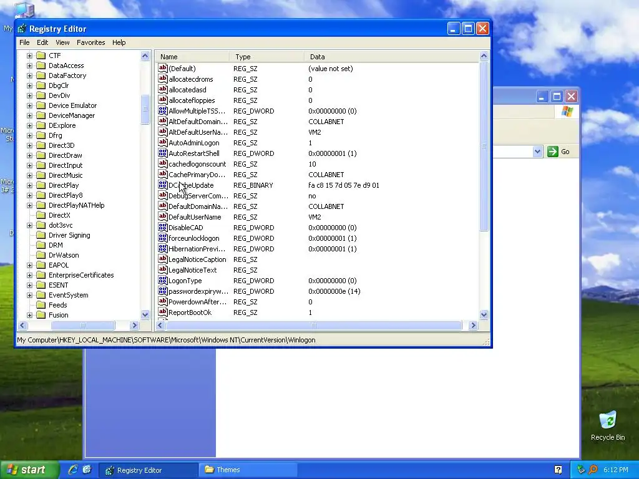
Task: Click the tree pane scroll right arrow
Action: click(x=135, y=325)
